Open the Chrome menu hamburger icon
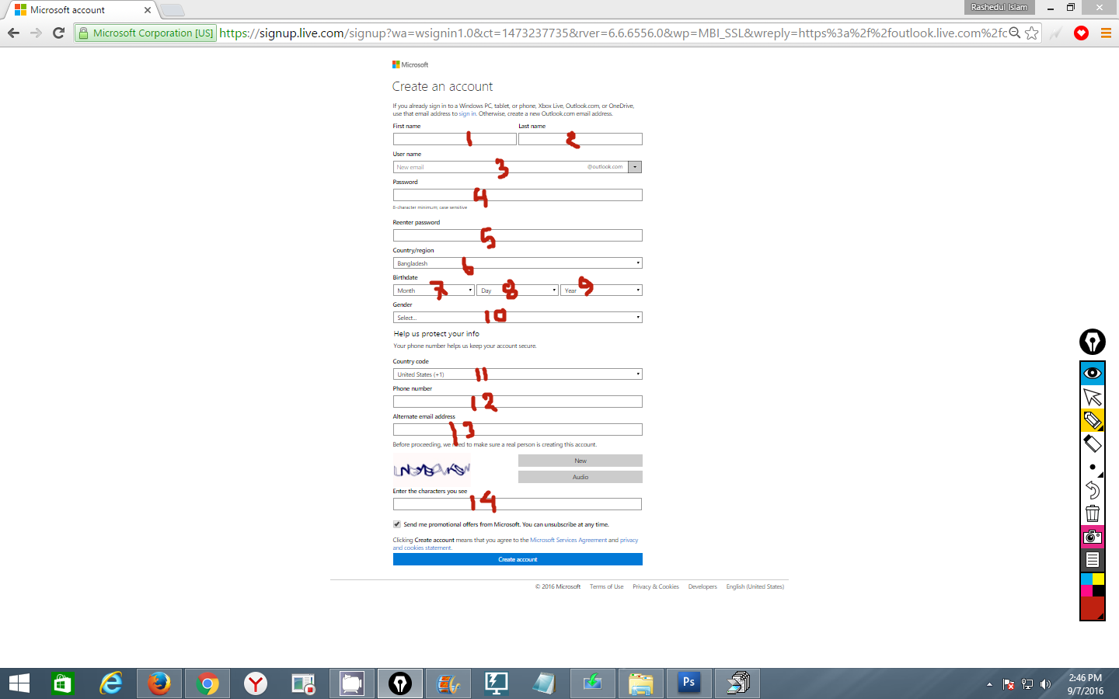This screenshot has width=1119, height=699. [x=1106, y=33]
